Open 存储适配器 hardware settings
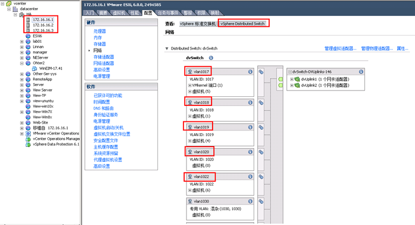Screen dimensions: 415x225 [104, 57]
